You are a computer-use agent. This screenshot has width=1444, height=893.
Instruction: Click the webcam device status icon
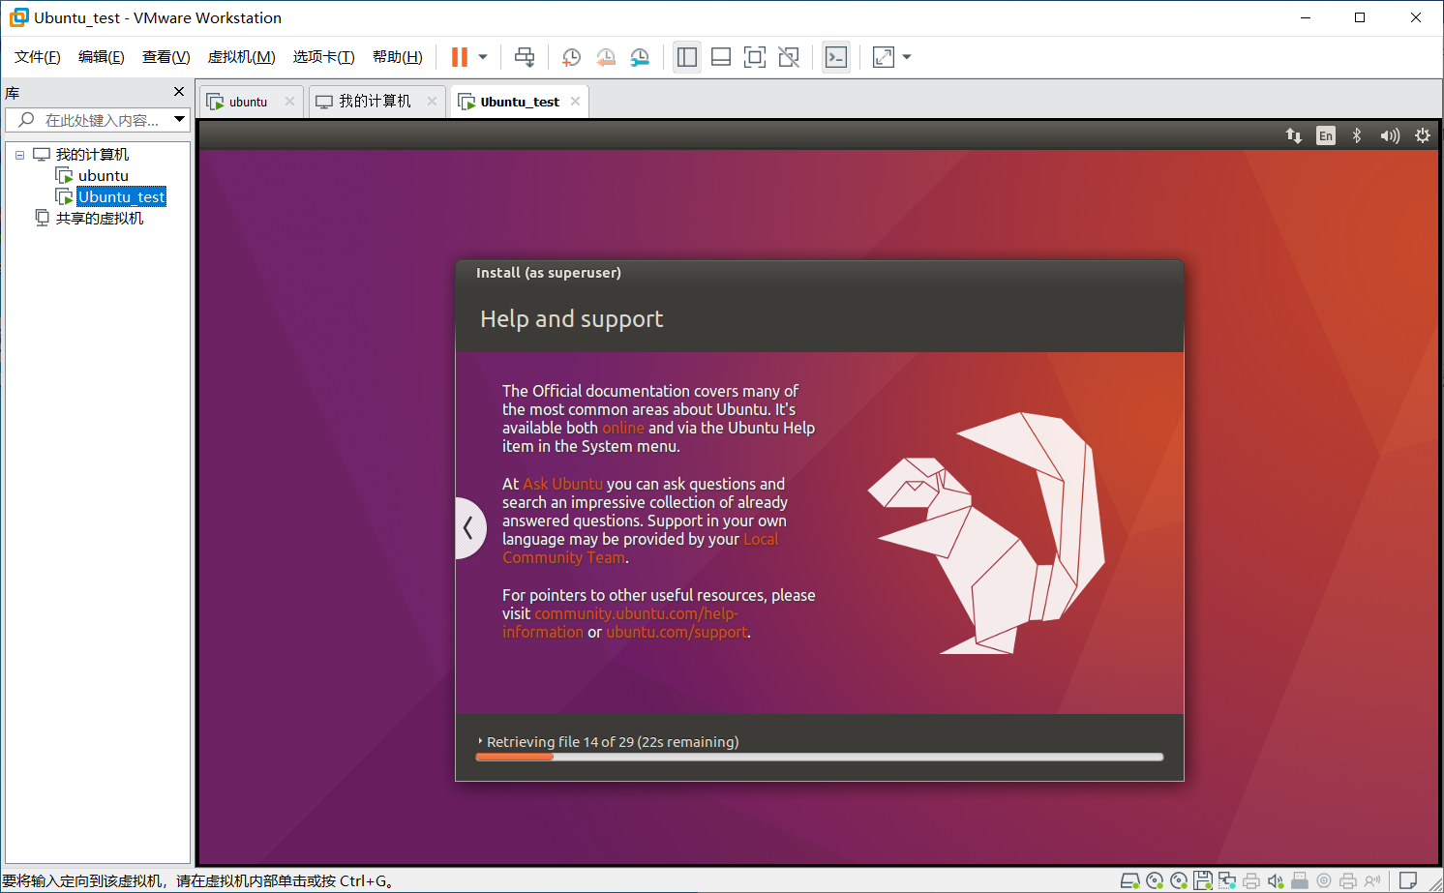(x=1324, y=880)
